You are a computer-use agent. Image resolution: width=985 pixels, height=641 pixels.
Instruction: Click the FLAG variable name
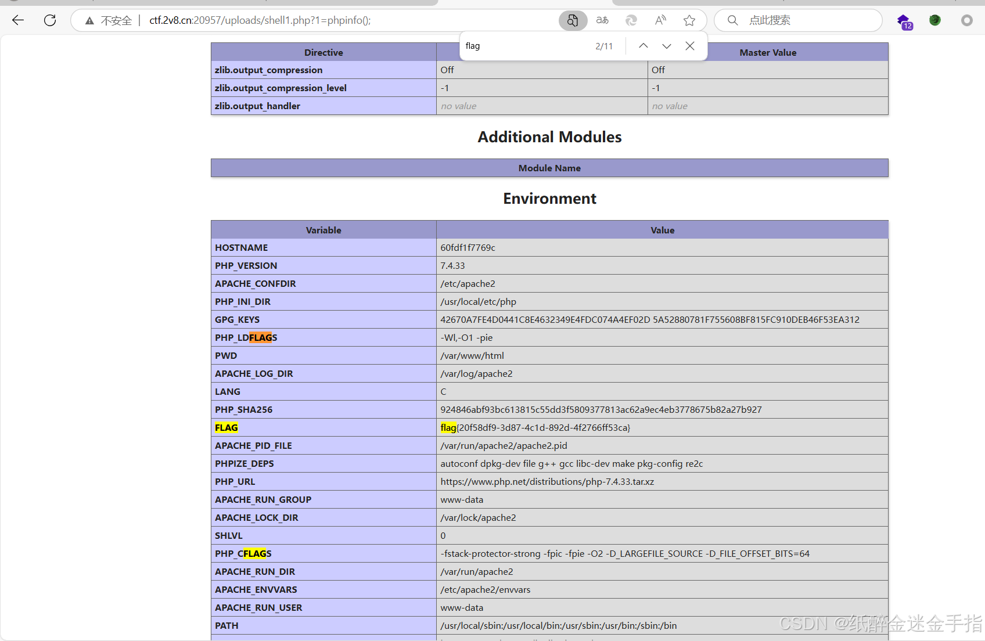tap(227, 427)
